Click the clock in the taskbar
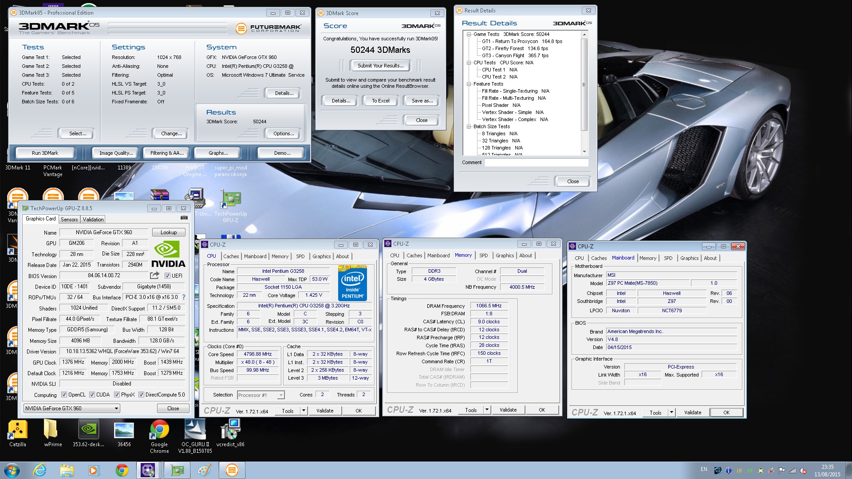The height and width of the screenshot is (479, 852). tap(827, 471)
